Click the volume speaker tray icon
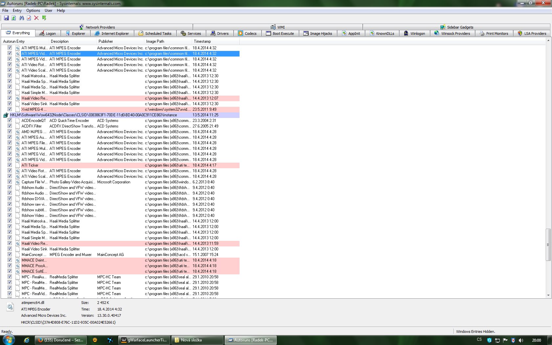The image size is (552, 345). point(521,340)
